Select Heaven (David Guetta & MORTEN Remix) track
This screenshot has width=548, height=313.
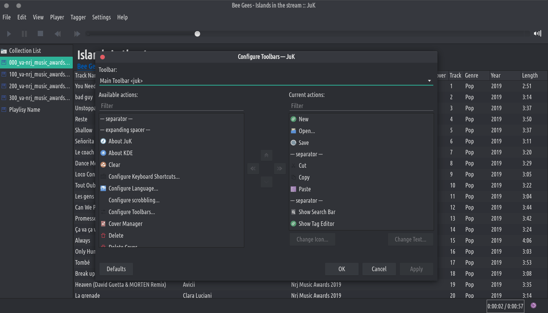click(x=120, y=284)
